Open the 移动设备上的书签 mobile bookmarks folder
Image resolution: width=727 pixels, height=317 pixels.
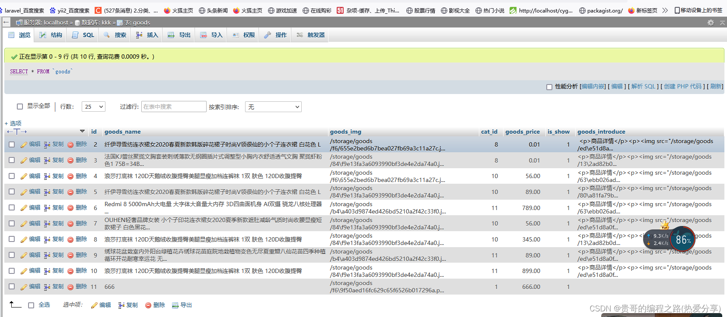[698, 10]
